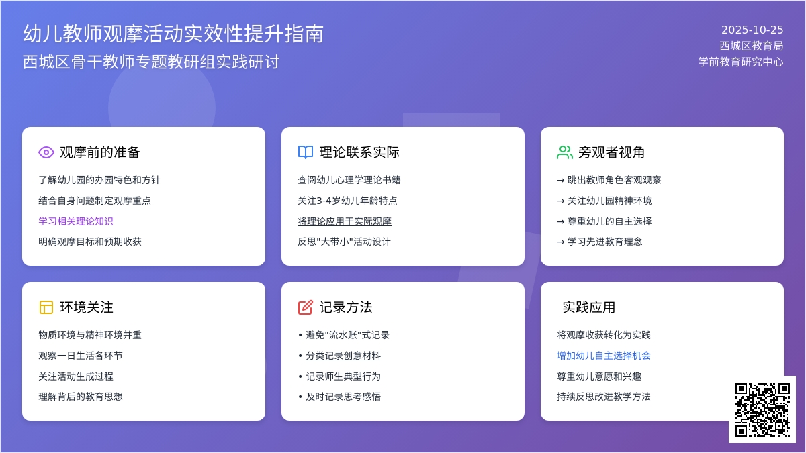Open the 学习相关理论知识 purple link
806x453 pixels.
pos(75,221)
